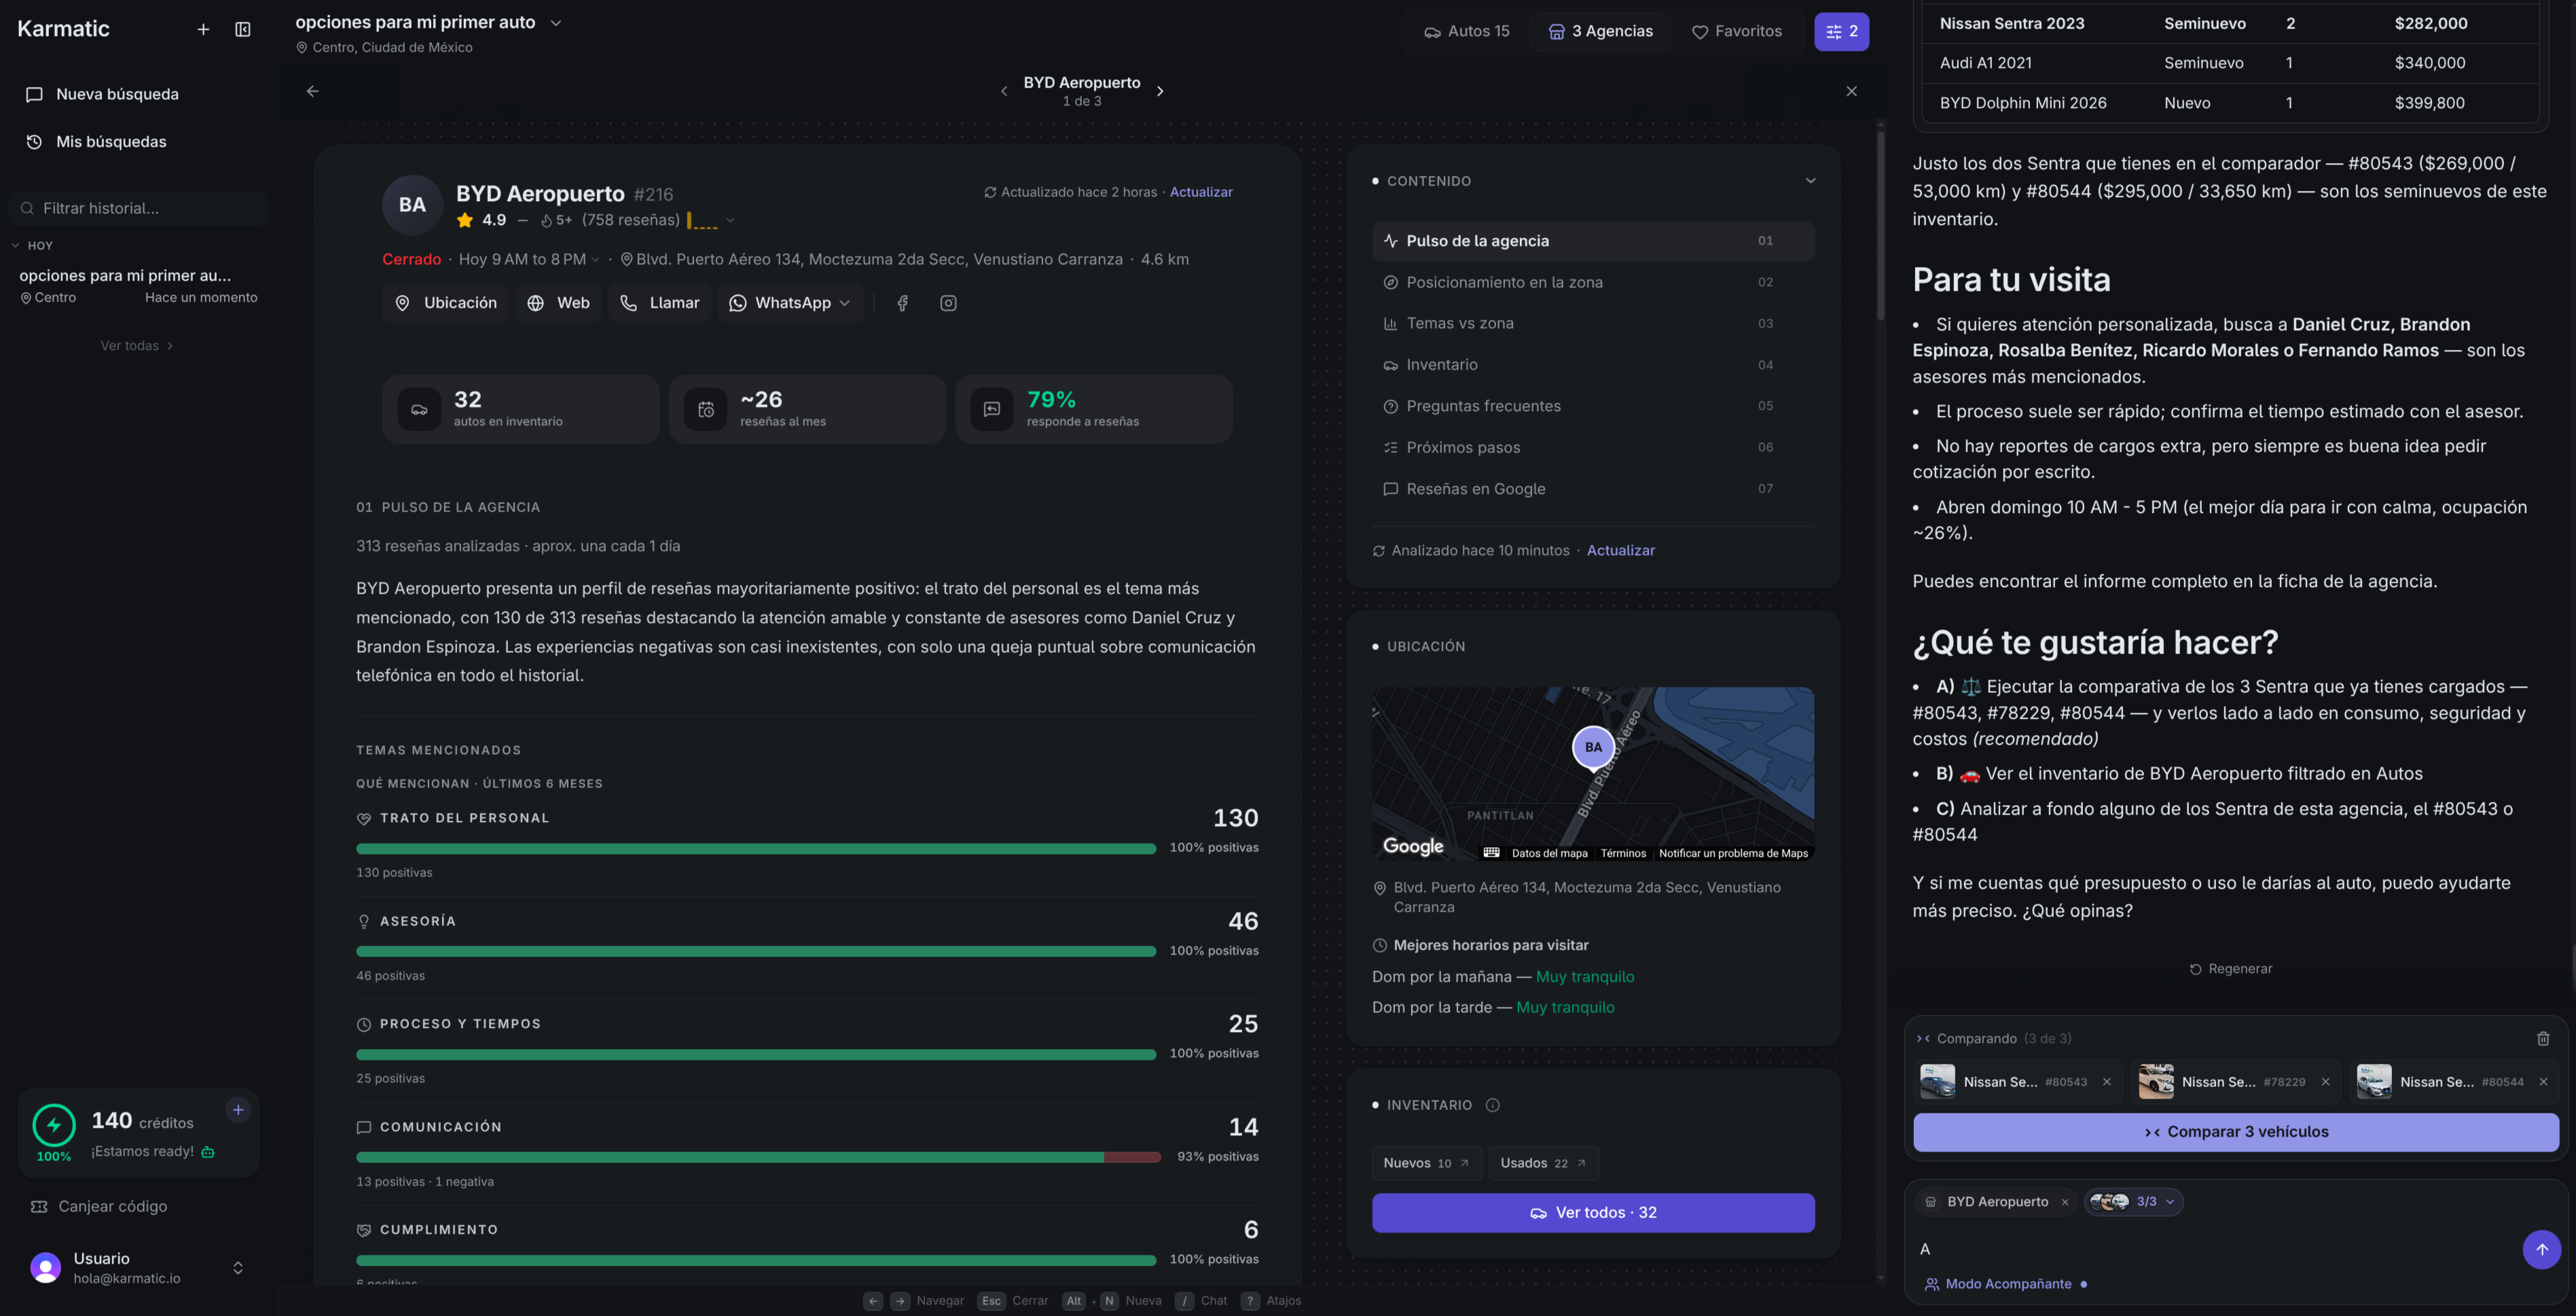Open Usados 22 inventory link
Image resolution: width=2576 pixels, height=1316 pixels.
[x=1543, y=1163]
